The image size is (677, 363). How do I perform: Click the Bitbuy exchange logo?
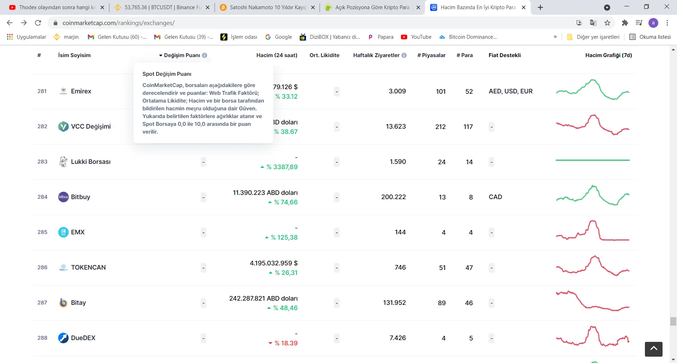pos(63,197)
